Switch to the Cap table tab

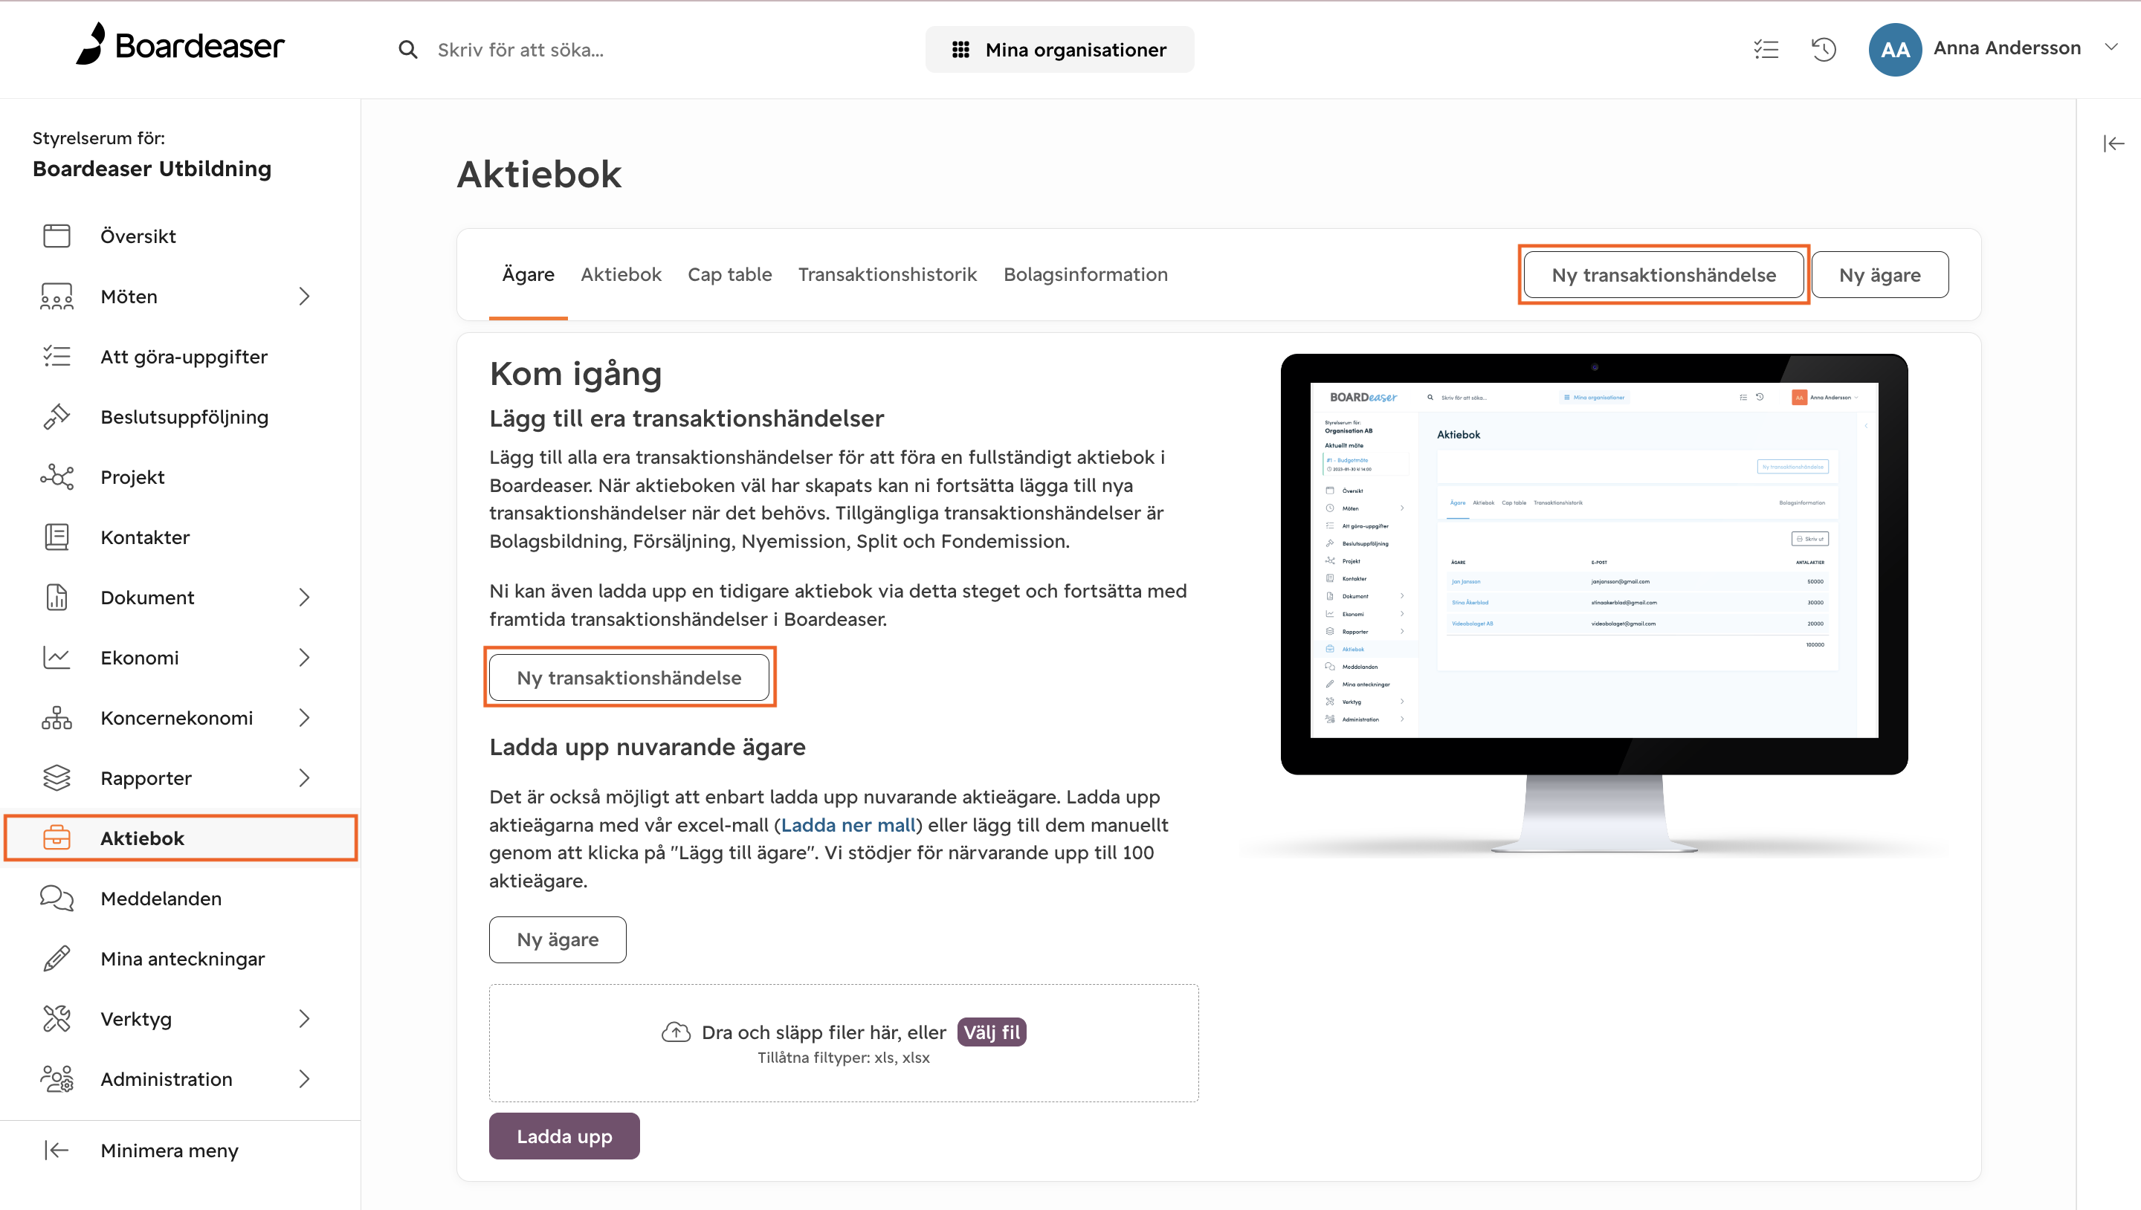click(x=730, y=274)
